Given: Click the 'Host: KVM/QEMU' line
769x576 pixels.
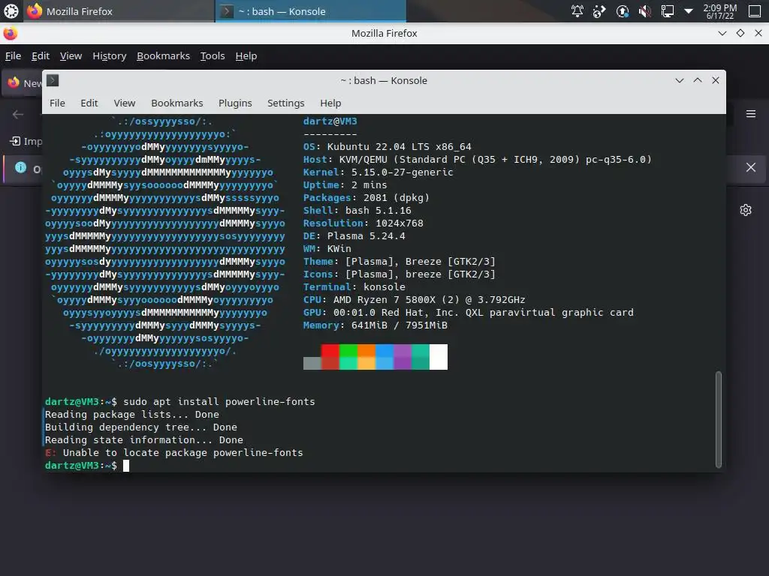Looking at the screenshot, I should (x=477, y=160).
